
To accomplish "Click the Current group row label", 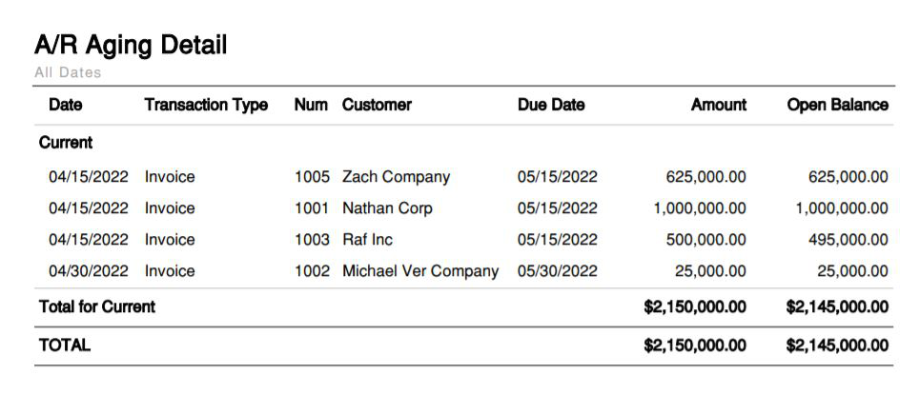I will point(66,143).
